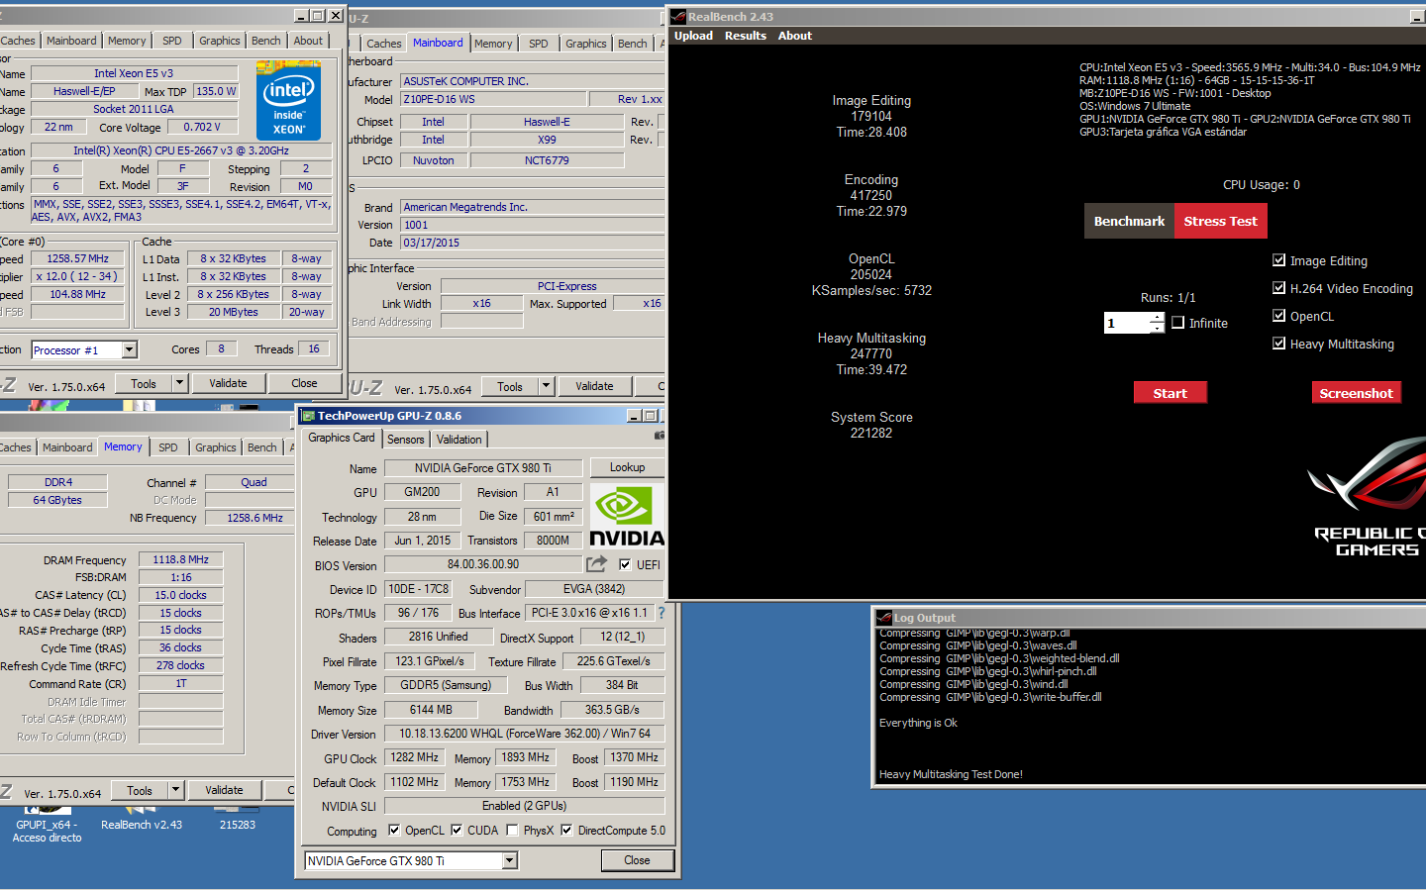Click the GPU name field NVIDIA GeForce GTX 980 Ti
1426x891 pixels.
pyautogui.click(x=482, y=468)
